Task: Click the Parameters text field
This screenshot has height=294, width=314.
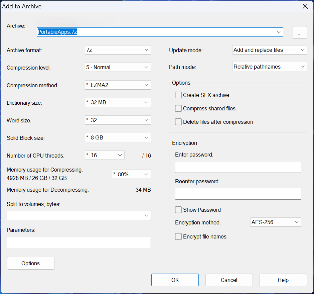Action: 78,242
